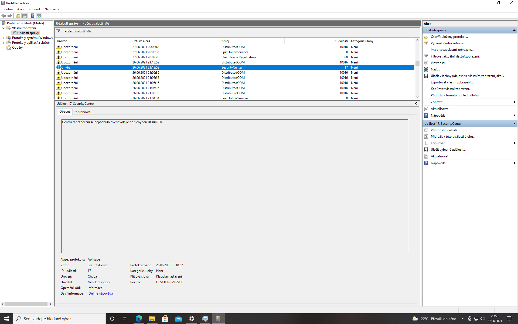Screen dimensions: 518x324
Task: Switch to the Podrobnosti tab
Action: (x=82, y=112)
